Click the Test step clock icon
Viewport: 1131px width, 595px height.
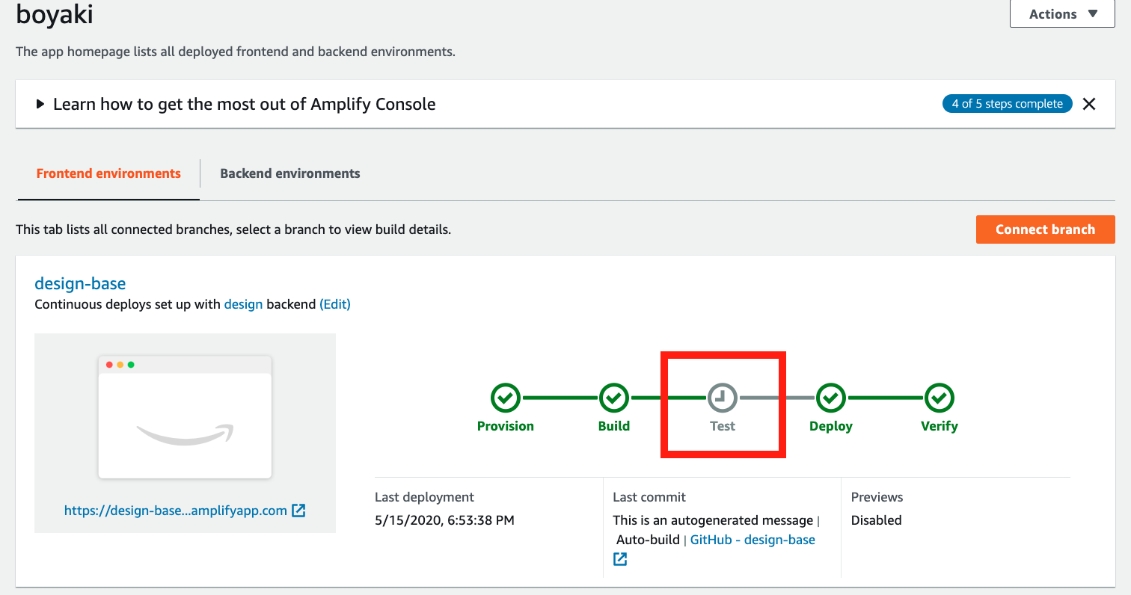point(723,398)
